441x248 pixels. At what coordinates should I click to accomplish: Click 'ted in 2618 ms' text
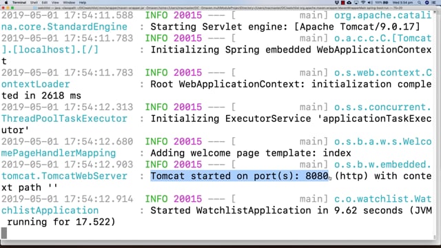click(x=41, y=96)
